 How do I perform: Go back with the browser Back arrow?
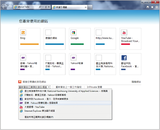(x=4, y=7)
